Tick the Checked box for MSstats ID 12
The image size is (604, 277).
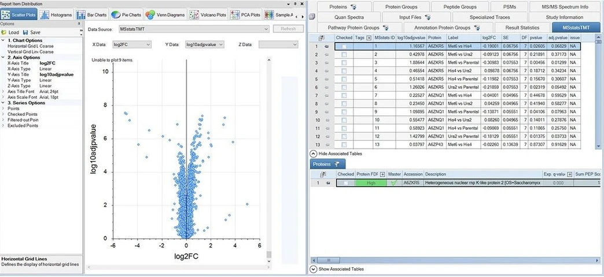click(x=344, y=136)
